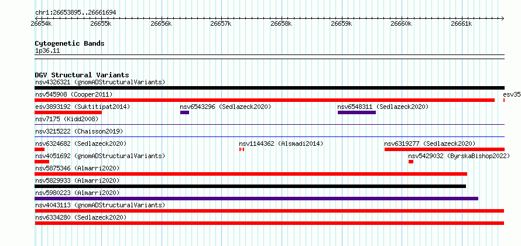521x246 pixels.
Task: Click the 26661k ruler tick
Action: pos(462,23)
